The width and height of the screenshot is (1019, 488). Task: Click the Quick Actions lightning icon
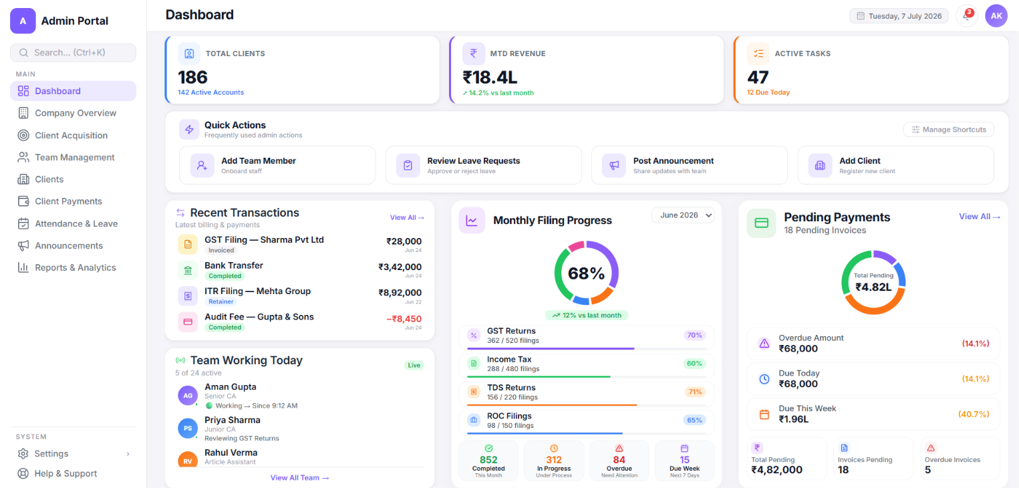coord(189,130)
